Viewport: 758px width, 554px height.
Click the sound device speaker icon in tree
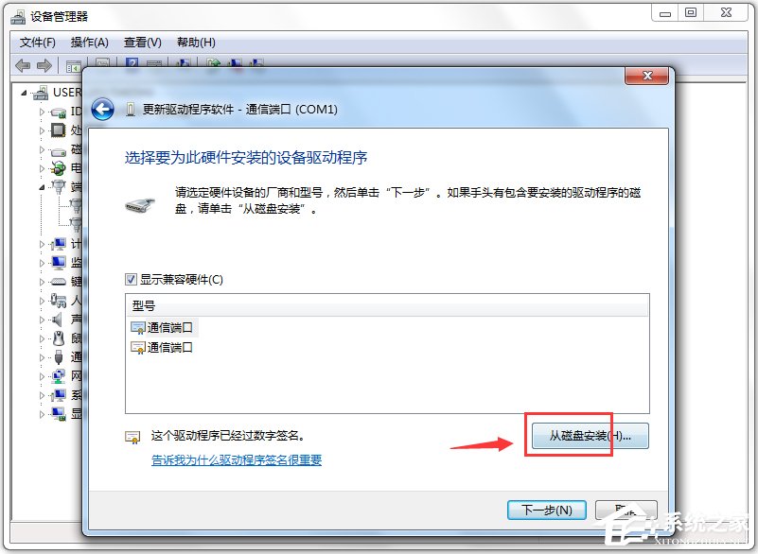(x=58, y=320)
